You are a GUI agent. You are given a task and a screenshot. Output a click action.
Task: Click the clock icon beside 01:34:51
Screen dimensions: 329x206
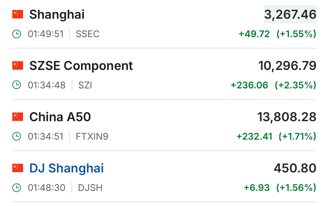tap(17, 136)
